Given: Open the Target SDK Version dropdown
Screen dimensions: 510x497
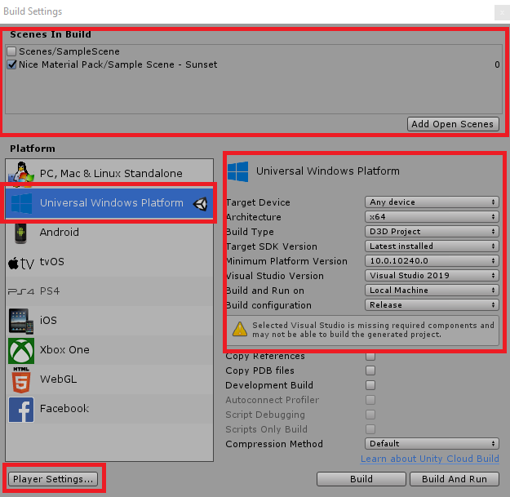Looking at the screenshot, I should (432, 246).
